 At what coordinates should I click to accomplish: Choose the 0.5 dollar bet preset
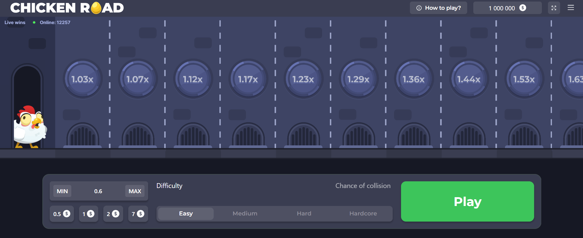[62, 214]
